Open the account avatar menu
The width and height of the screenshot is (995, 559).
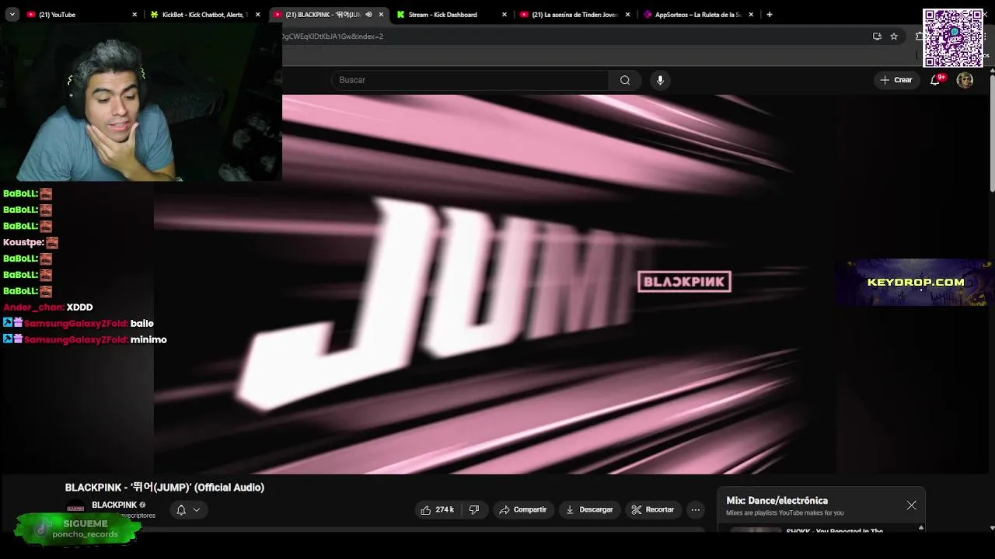[x=965, y=80]
